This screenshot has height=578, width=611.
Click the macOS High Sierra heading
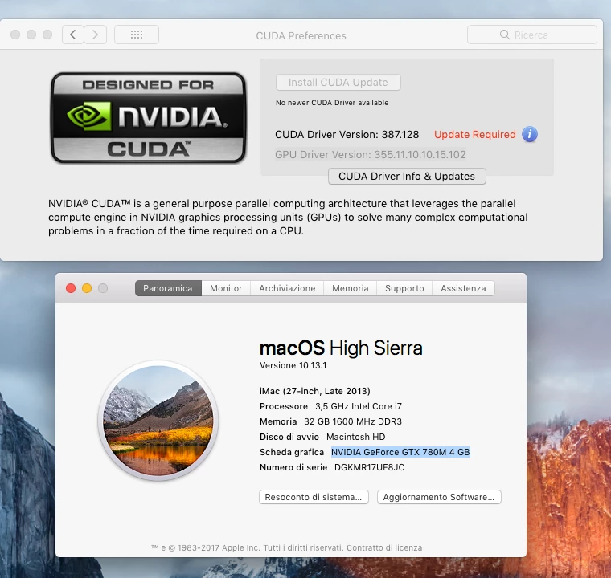[341, 348]
